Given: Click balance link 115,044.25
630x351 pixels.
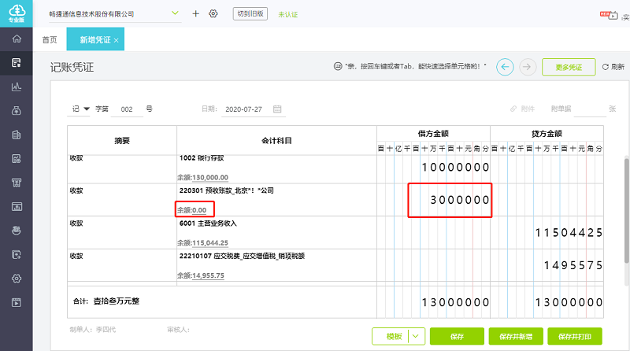Looking at the screenshot, I should pos(210,243).
